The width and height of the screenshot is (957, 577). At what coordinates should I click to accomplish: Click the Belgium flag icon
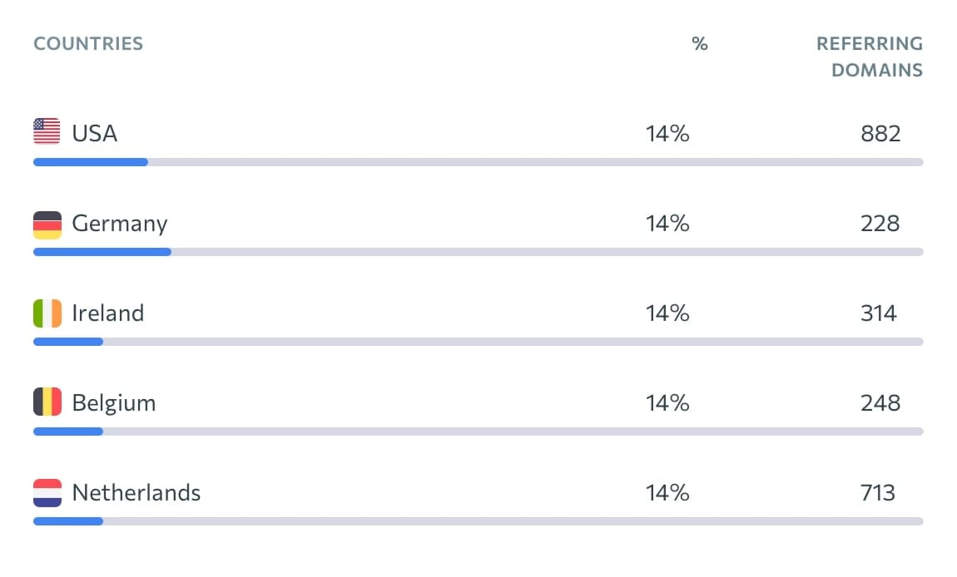[x=47, y=403]
